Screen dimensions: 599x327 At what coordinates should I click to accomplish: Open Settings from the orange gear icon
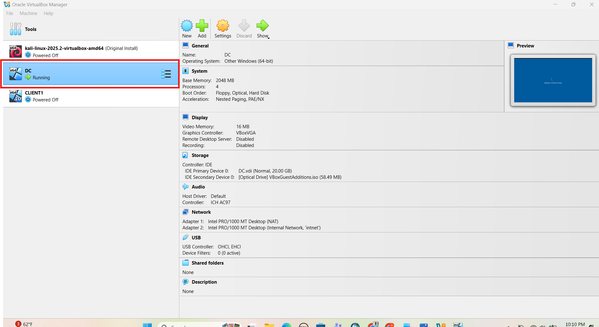[223, 26]
